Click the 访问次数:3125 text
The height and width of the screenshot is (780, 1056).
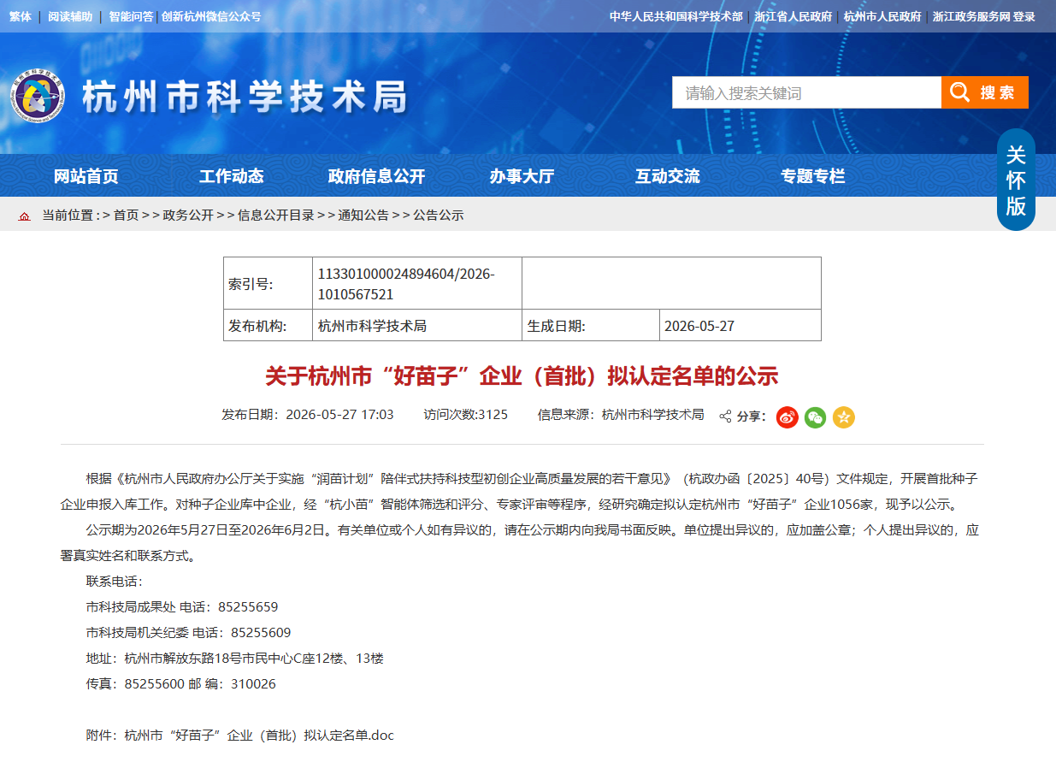(x=466, y=415)
